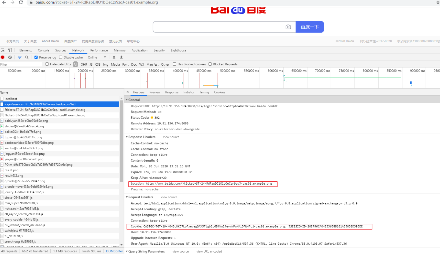Toggle the network filter funnel icon
Screen dimensions: 440x254
(x=20, y=57)
